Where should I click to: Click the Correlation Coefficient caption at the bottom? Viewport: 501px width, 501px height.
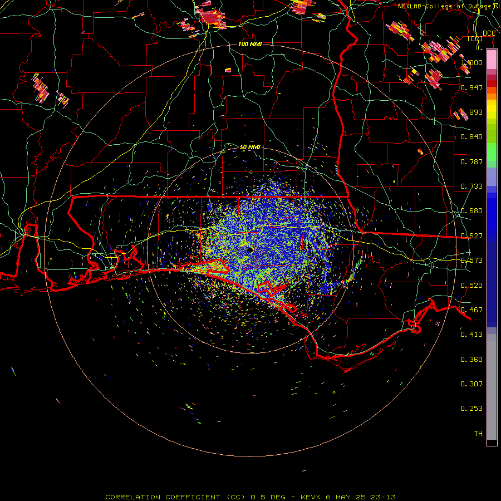click(250, 497)
